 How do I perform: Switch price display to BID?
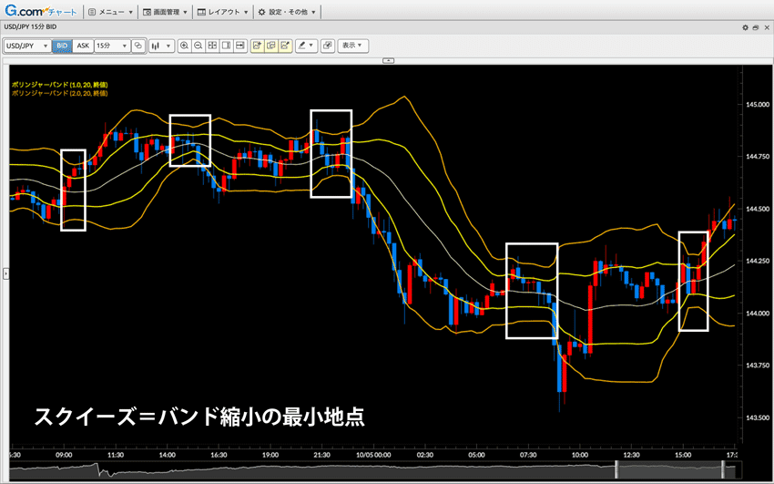(x=62, y=45)
